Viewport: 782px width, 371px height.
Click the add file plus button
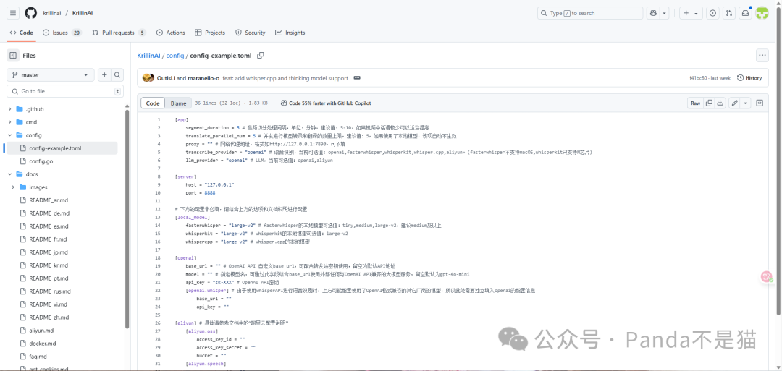point(104,74)
